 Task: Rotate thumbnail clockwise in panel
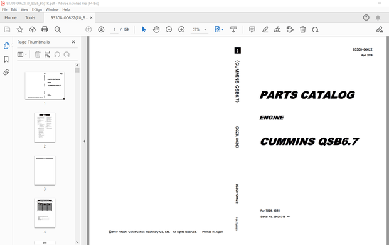[x=67, y=54]
